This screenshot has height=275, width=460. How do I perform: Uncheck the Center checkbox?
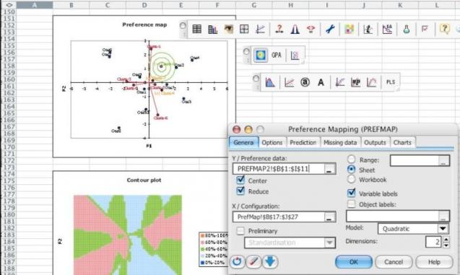(x=240, y=180)
